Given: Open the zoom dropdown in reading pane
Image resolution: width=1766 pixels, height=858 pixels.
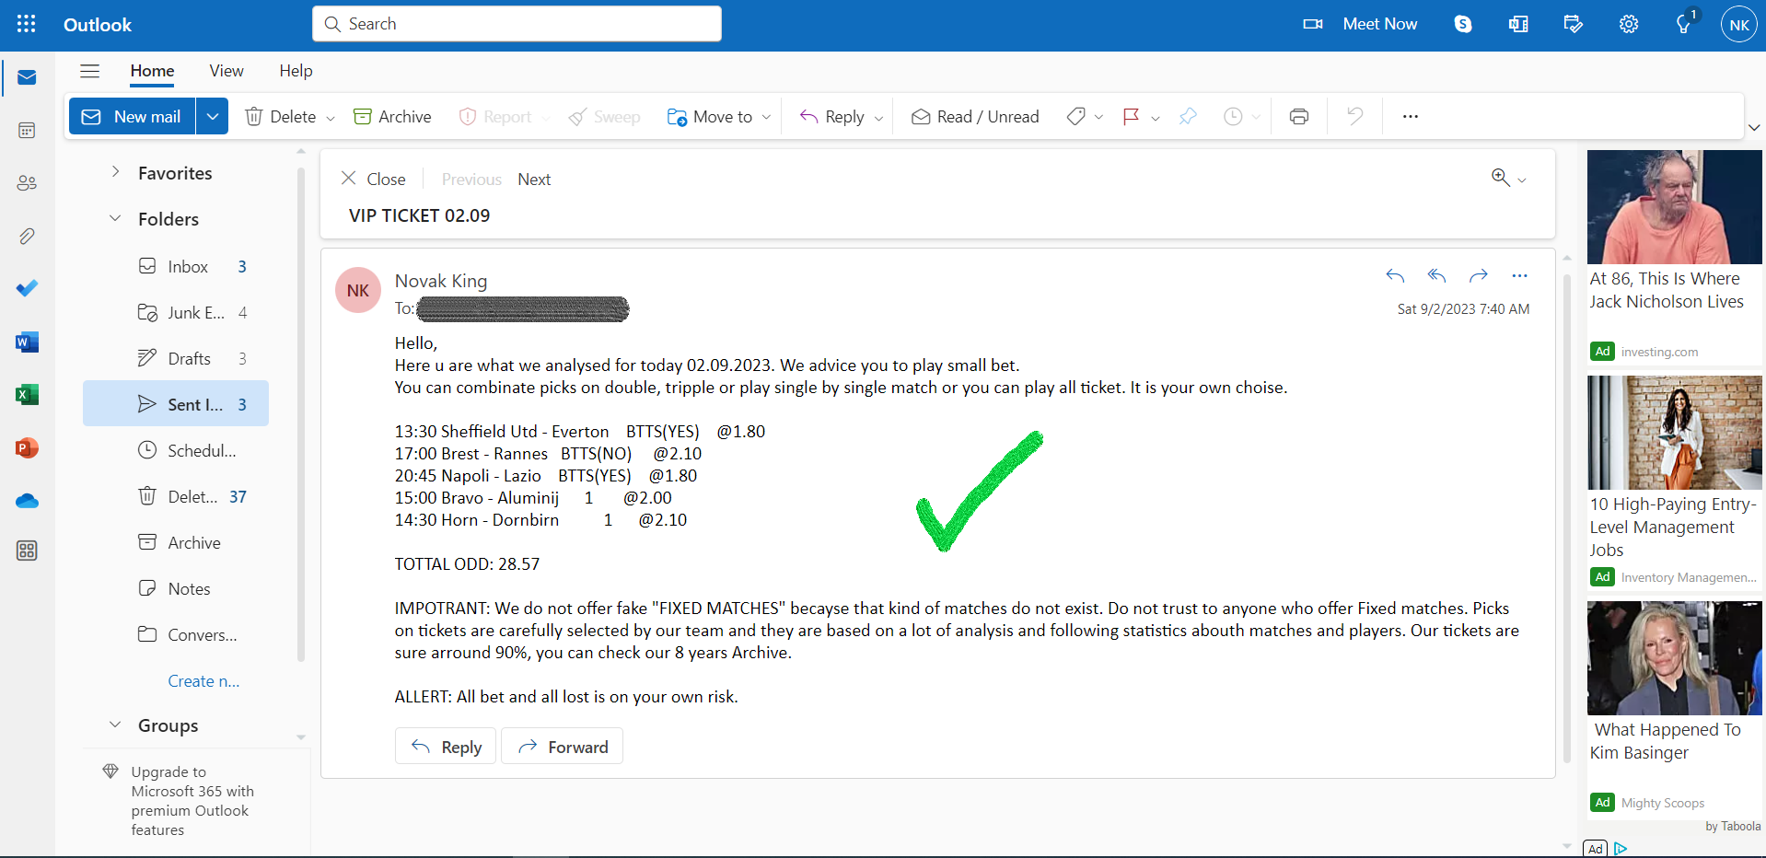Looking at the screenshot, I should click(1509, 179).
